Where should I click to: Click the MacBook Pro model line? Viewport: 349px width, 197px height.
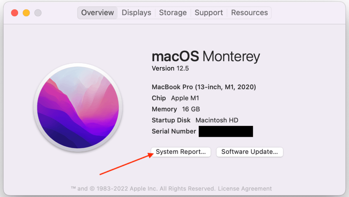click(x=204, y=87)
